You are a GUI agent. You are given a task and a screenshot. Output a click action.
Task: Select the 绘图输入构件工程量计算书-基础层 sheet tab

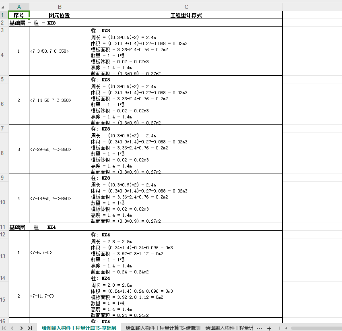79,328
